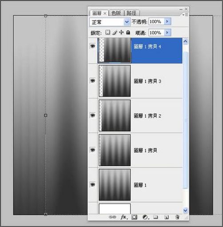Image resolution: width=223 pixels, height=227 pixels.
Task: Click the layers scroll down arrow
Action: pos(185,210)
